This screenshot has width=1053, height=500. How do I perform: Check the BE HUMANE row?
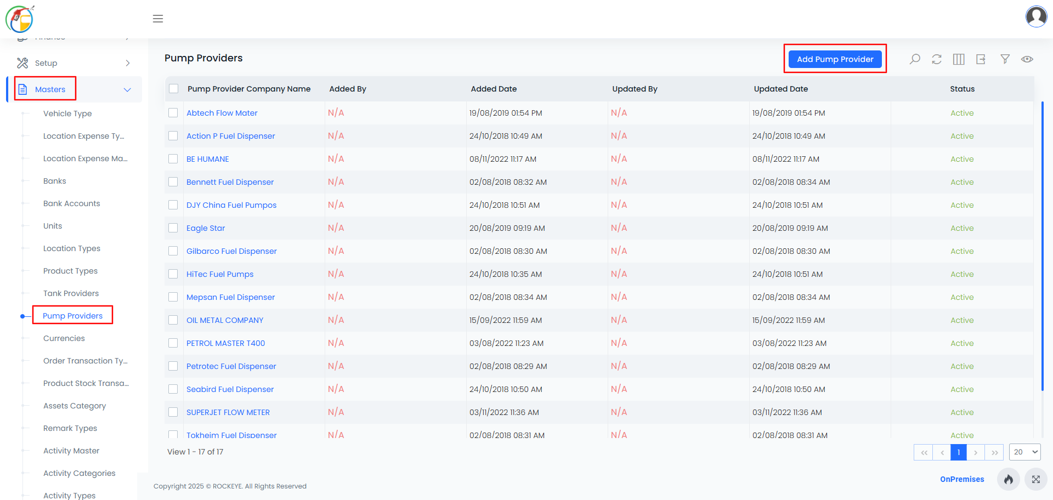click(173, 159)
